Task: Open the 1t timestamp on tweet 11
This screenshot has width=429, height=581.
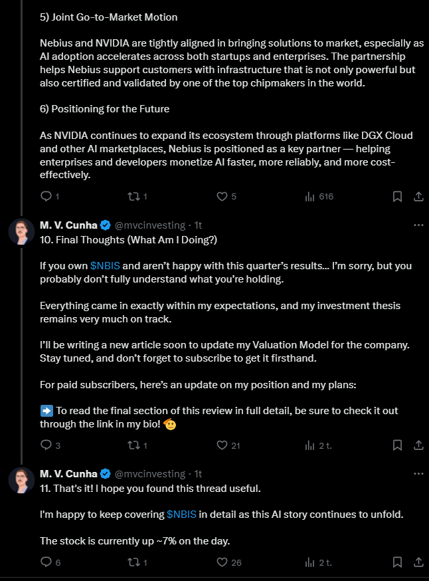Action: pyautogui.click(x=197, y=474)
